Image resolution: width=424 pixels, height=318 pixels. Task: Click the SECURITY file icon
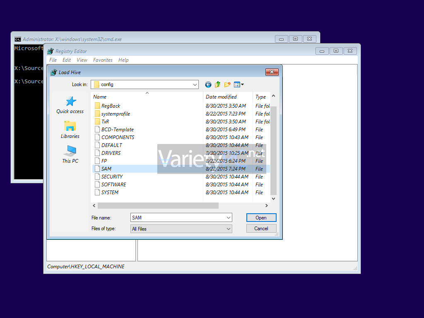coord(97,176)
